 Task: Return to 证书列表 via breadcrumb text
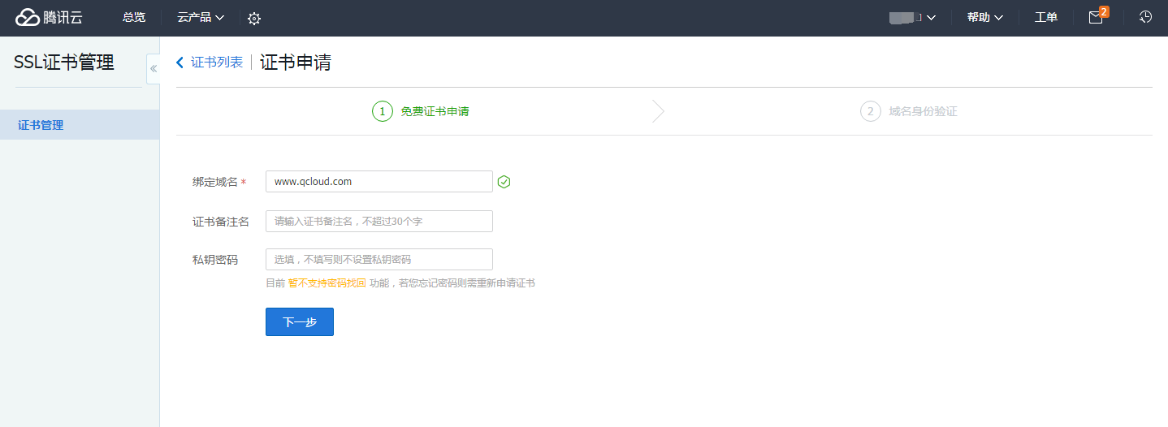pos(217,63)
